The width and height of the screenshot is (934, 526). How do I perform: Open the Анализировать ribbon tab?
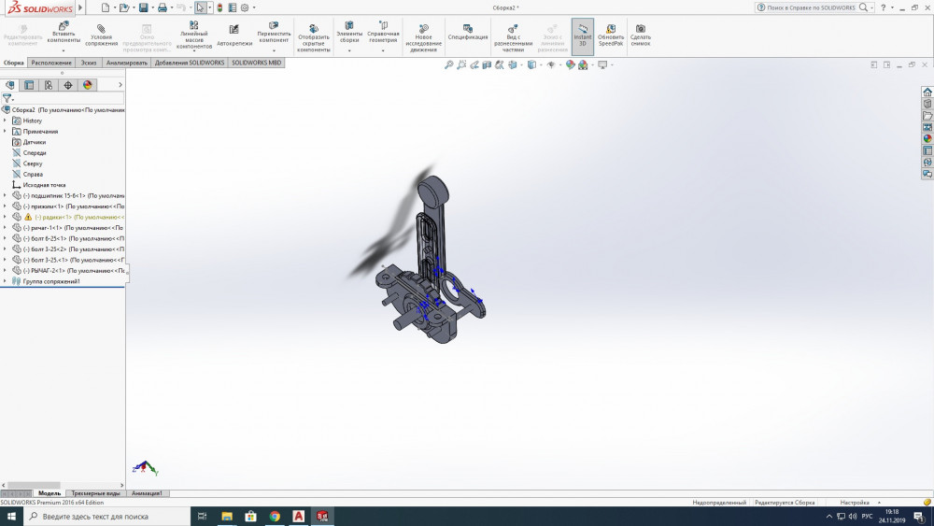[x=126, y=63]
